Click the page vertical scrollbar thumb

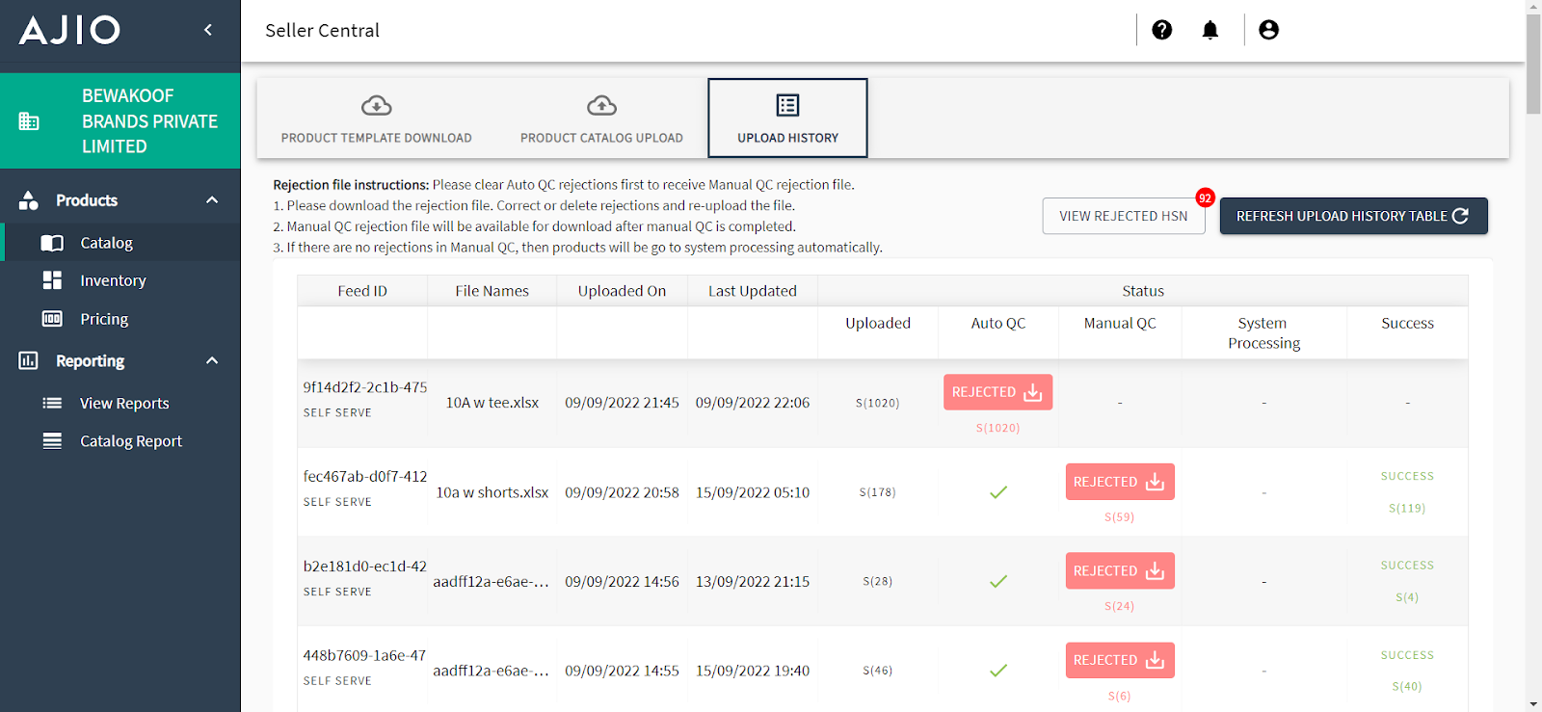point(1533,64)
